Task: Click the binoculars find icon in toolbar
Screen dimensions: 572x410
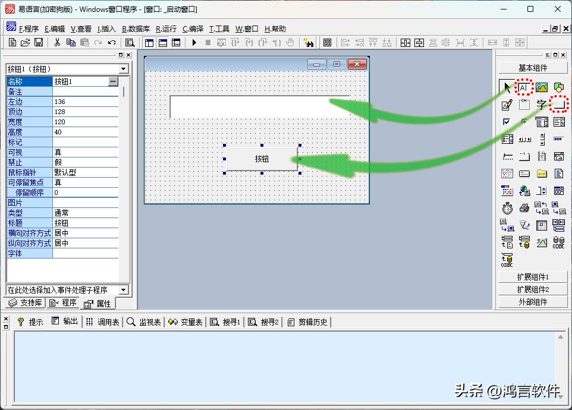Action: [x=308, y=43]
